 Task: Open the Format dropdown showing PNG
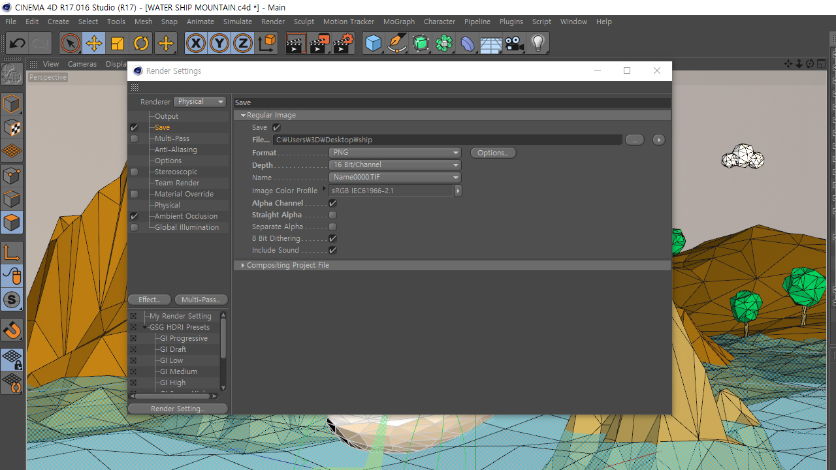[395, 152]
